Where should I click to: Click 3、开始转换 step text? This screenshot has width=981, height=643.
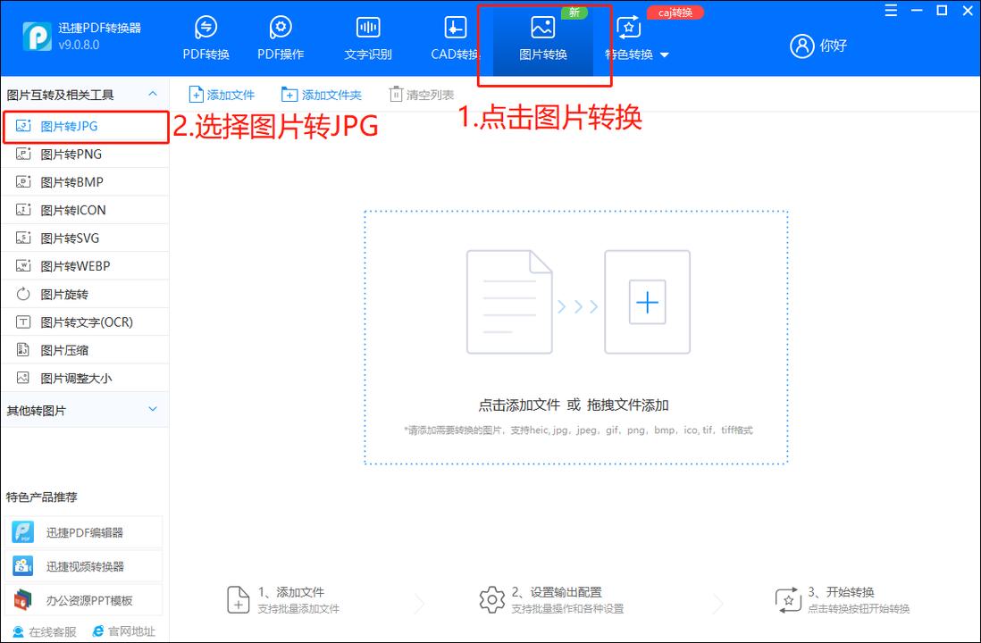[840, 592]
